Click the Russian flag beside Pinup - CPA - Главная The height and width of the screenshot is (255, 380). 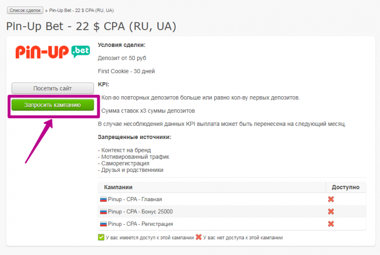point(103,200)
